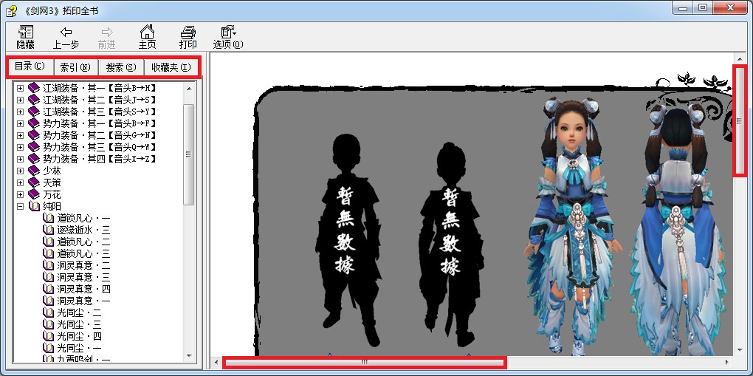Open topic 洞灵真意·三
Viewport: 753px width, 376px height.
click(x=83, y=277)
